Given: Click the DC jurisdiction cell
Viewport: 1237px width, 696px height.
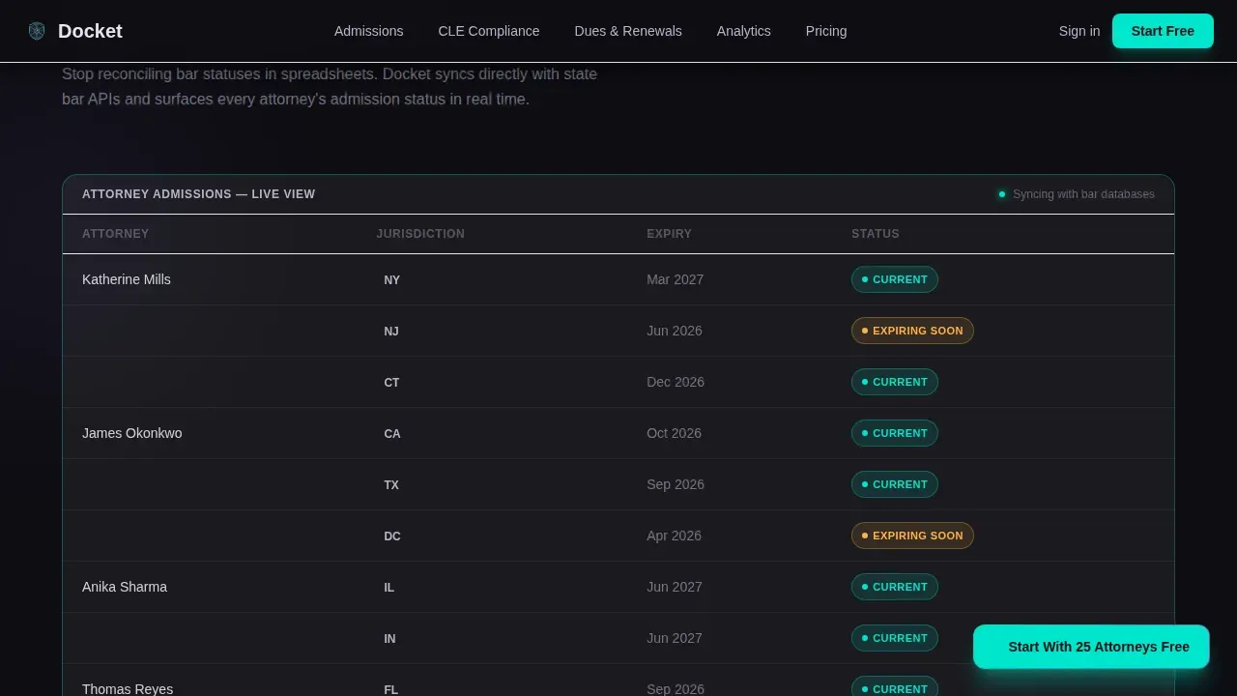Looking at the screenshot, I should pyautogui.click(x=391, y=536).
